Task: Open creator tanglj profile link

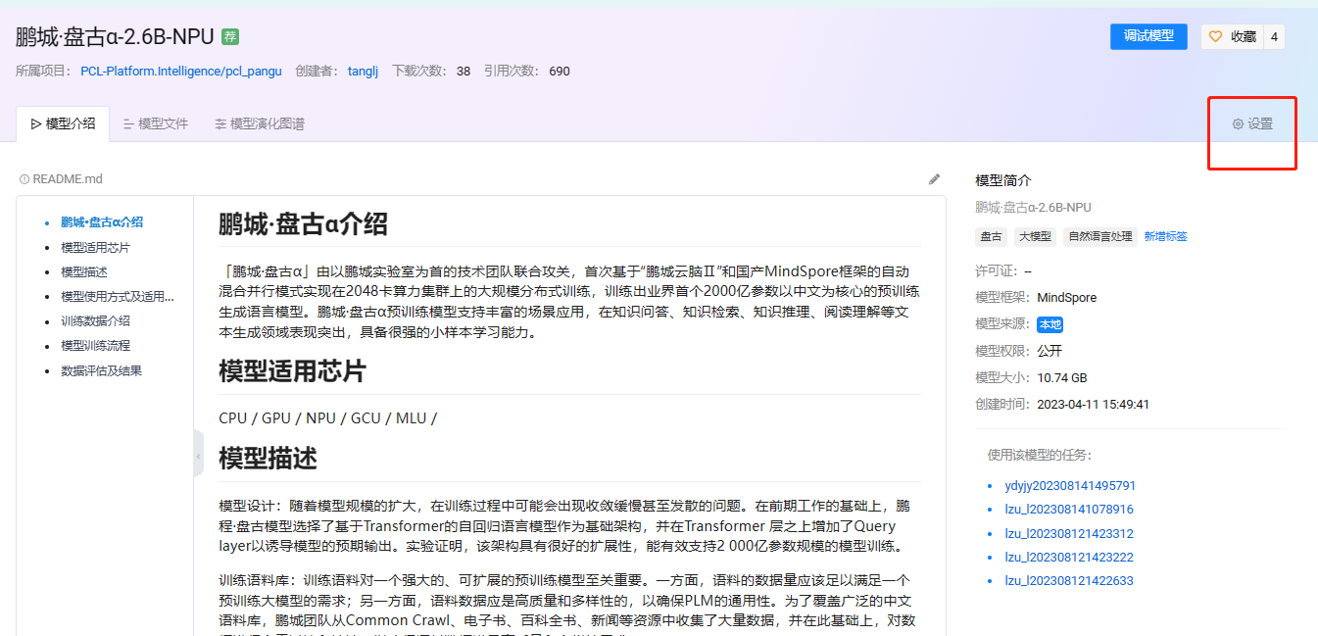Action: click(363, 71)
